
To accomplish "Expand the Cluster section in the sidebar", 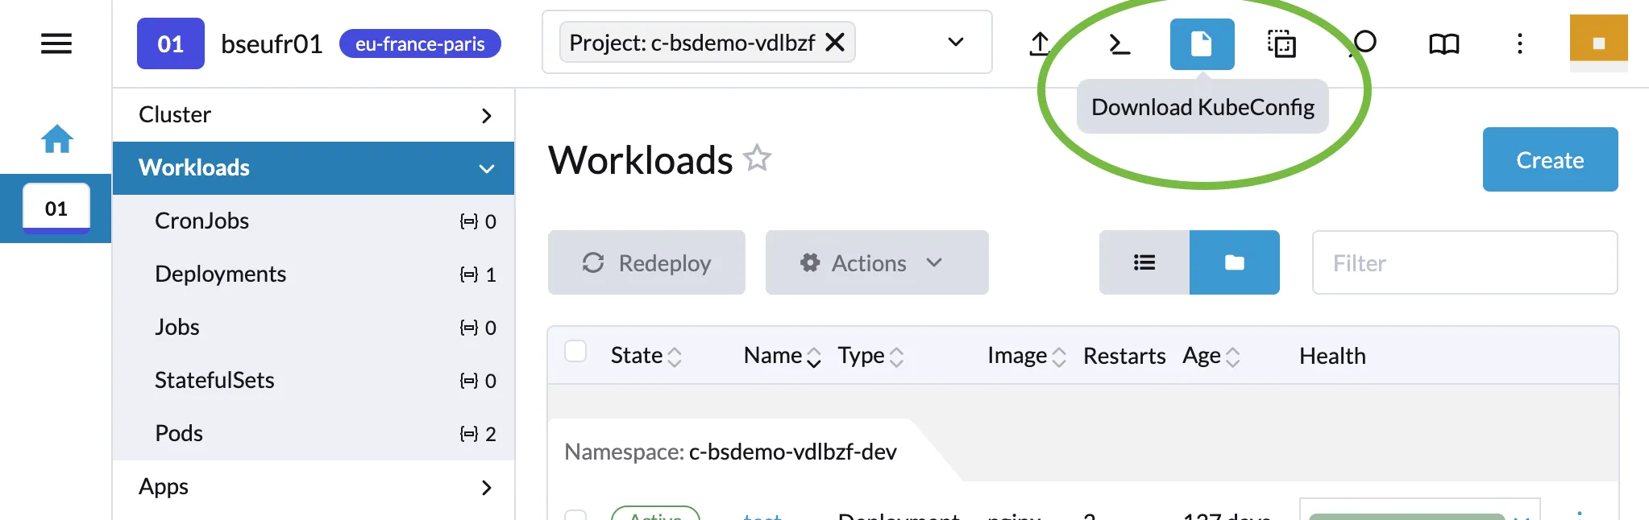I will [314, 115].
